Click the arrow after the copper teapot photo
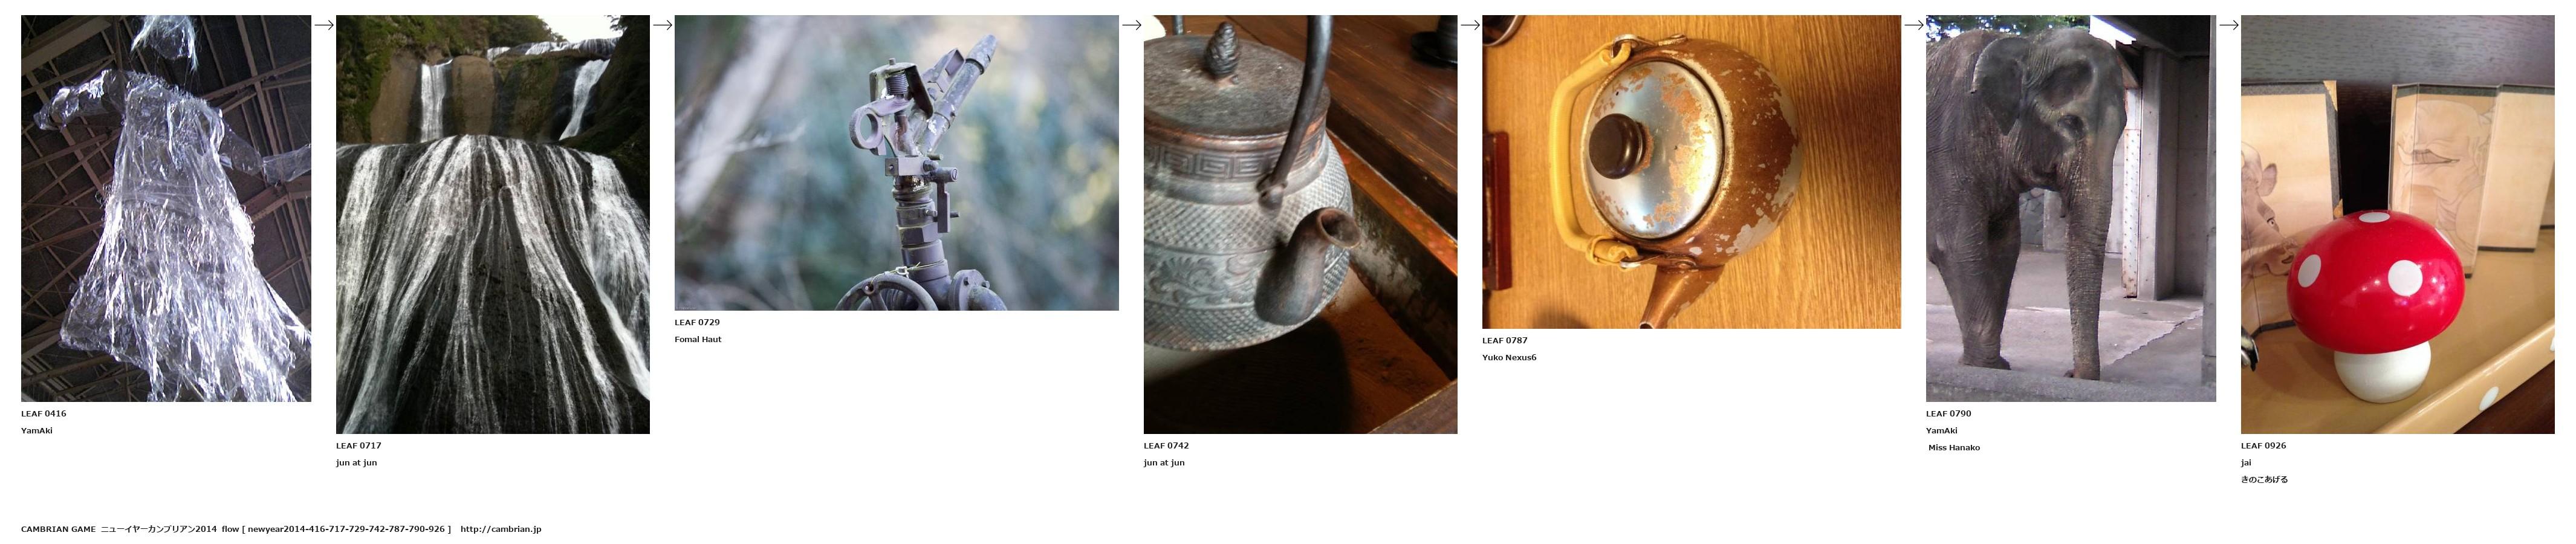 (1913, 25)
